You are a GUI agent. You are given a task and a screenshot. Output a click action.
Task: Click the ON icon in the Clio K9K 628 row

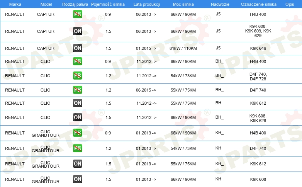click(x=77, y=117)
